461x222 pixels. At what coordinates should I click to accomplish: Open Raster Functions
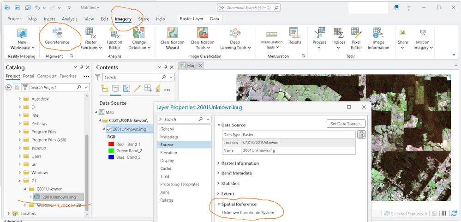click(x=91, y=38)
